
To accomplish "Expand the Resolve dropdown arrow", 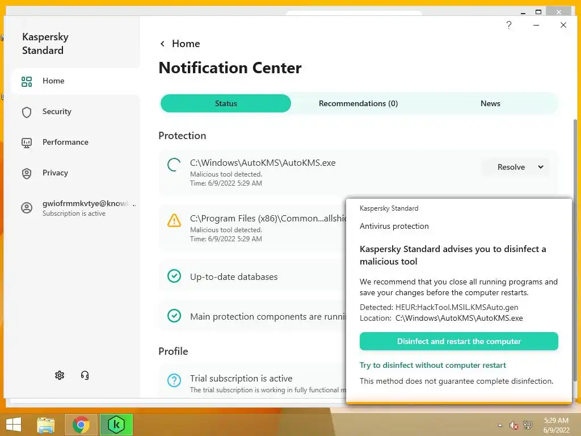I will click(x=541, y=167).
